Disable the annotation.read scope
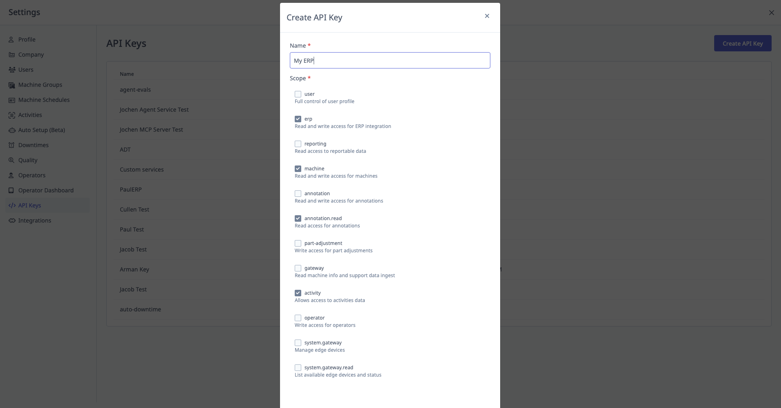Viewport: 781px width, 408px height. (x=298, y=218)
